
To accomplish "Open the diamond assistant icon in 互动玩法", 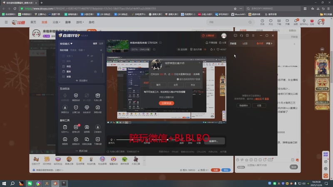I will point(87,109).
